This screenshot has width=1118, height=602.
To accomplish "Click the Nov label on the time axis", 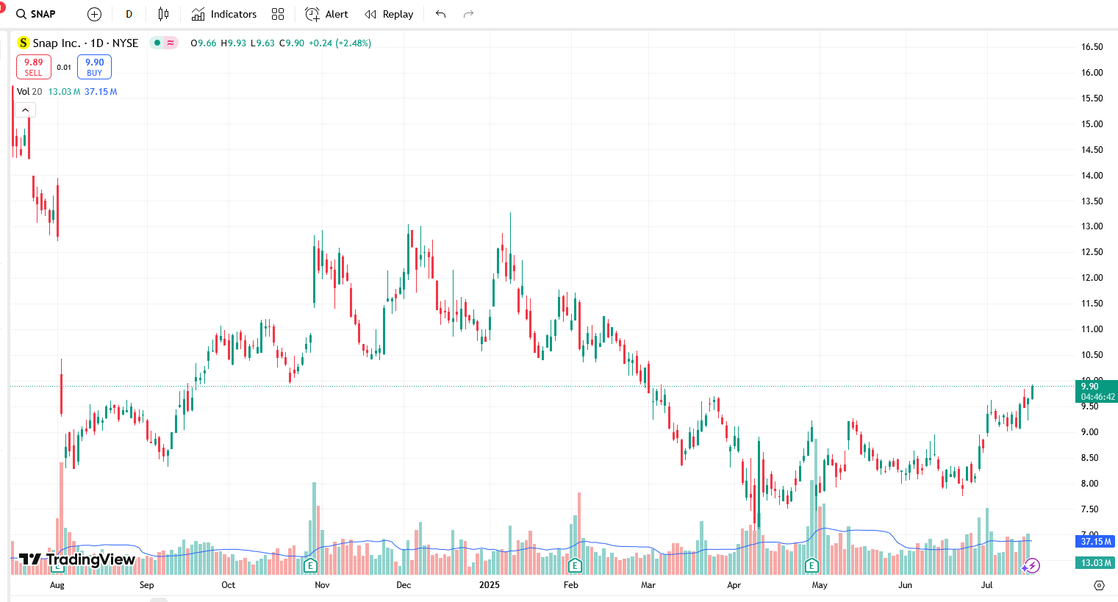I will tap(322, 585).
